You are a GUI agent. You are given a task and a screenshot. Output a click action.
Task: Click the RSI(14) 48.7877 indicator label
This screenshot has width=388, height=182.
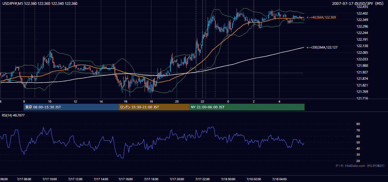13,115
